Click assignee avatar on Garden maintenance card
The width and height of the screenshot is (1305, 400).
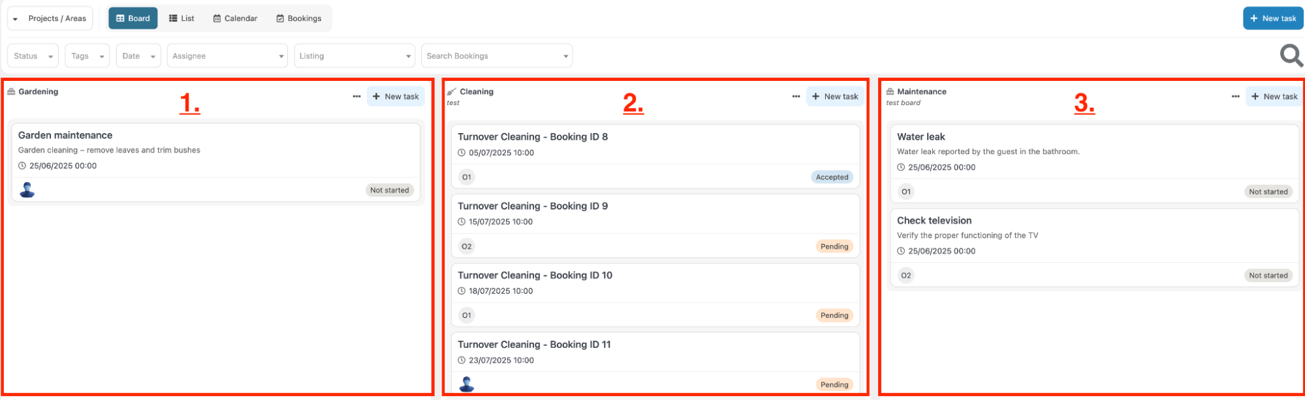[x=27, y=190]
